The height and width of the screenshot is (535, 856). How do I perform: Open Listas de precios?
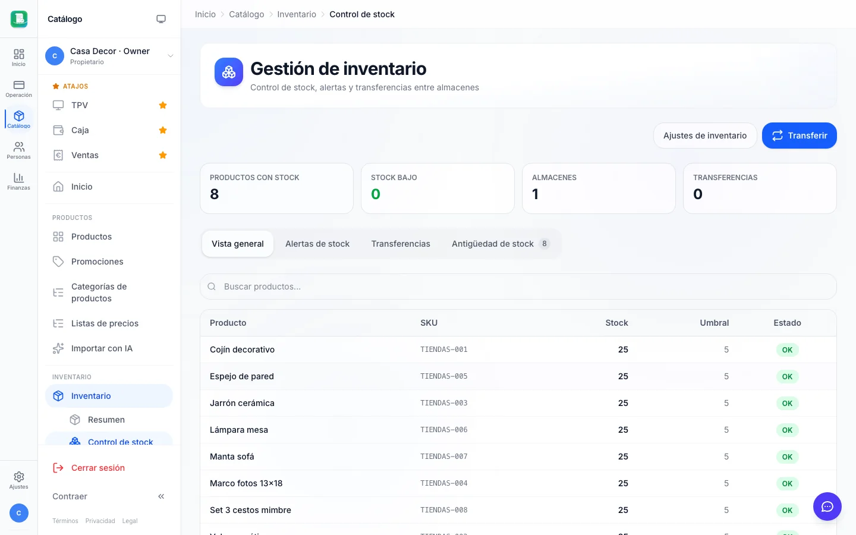click(x=109, y=323)
